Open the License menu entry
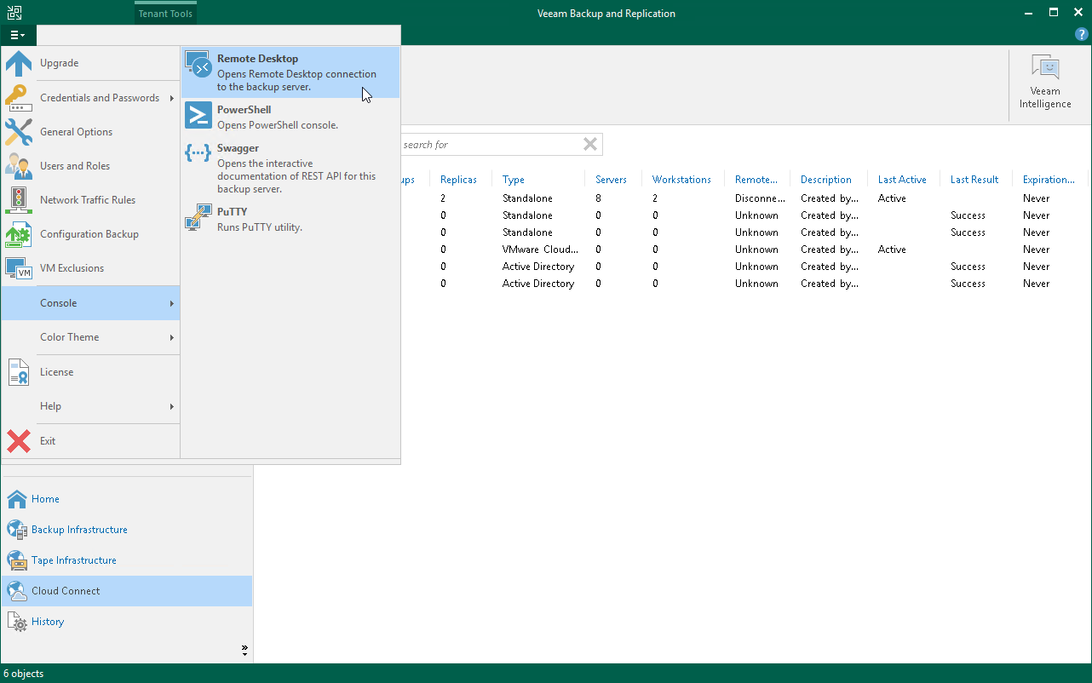1092x683 pixels. (x=56, y=372)
